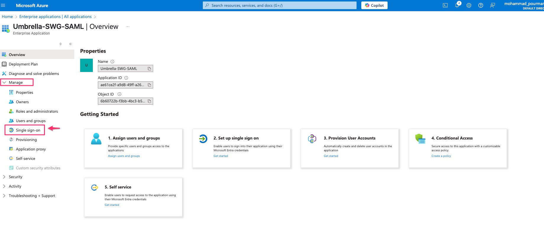
Task: Click Get started under Provision User Accounts
Action: 331,156
